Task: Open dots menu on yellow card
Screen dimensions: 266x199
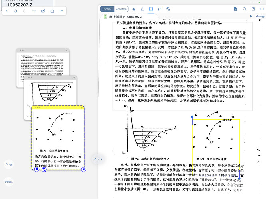Action: (x=37, y=107)
